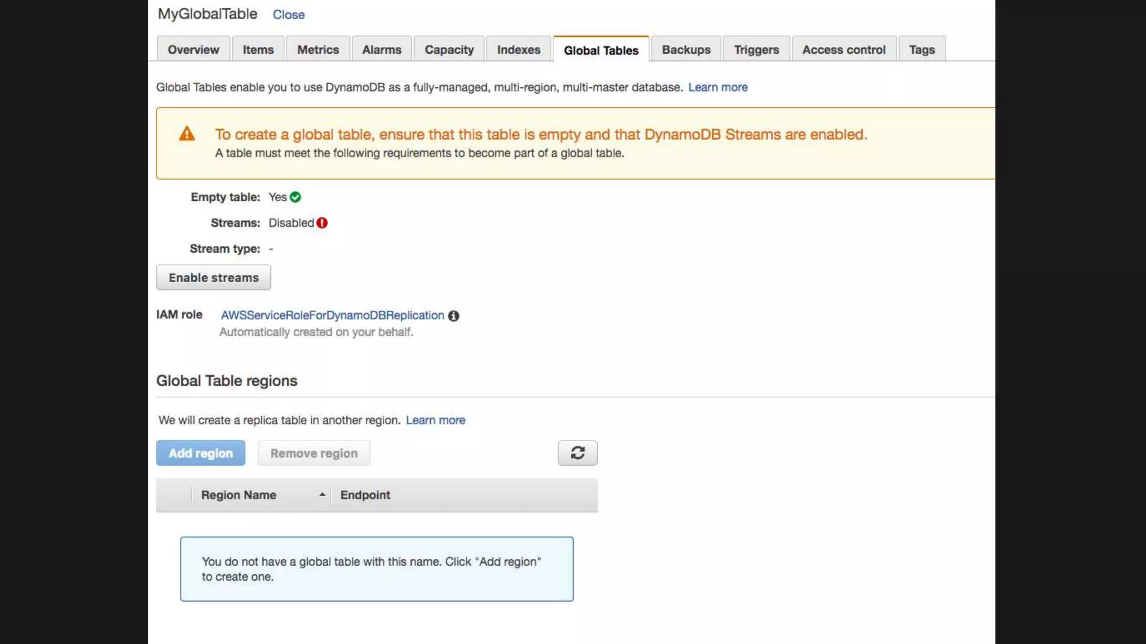Click the green Empty table checkmark icon
1146x644 pixels.
pos(295,197)
